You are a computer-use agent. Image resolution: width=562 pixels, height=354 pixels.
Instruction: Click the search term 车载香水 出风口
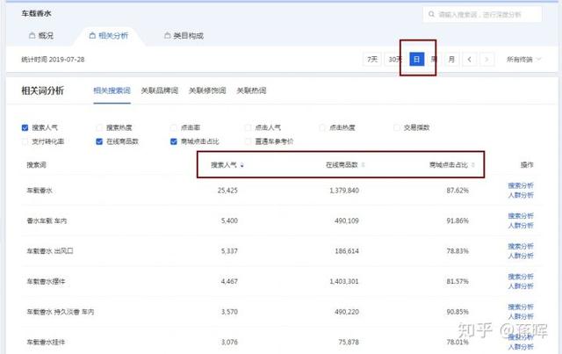click(50, 251)
